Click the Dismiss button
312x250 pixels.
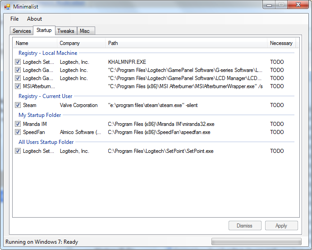245,226
